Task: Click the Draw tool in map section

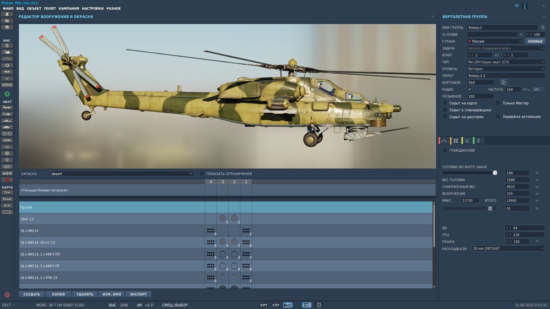Action: click(7, 199)
